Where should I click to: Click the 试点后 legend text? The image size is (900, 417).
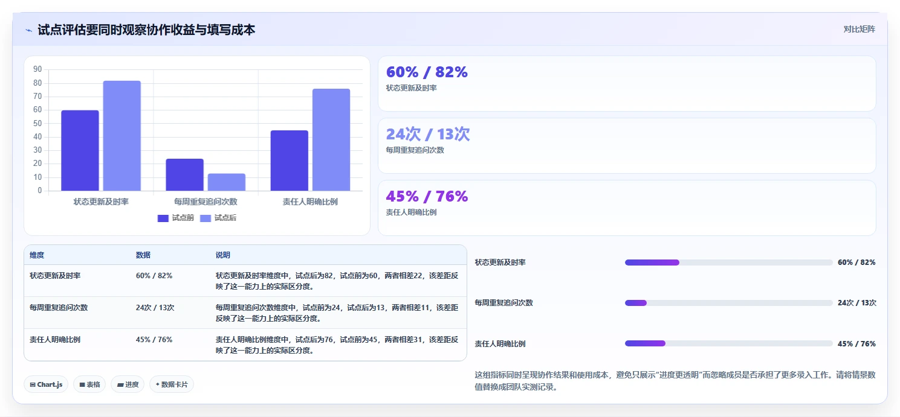pos(225,218)
